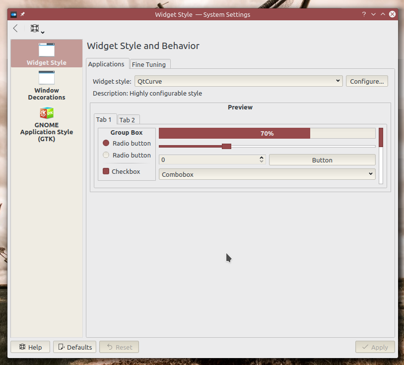The height and width of the screenshot is (365, 404).
Task: Select Widget Style in the sidebar
Action: (47, 53)
